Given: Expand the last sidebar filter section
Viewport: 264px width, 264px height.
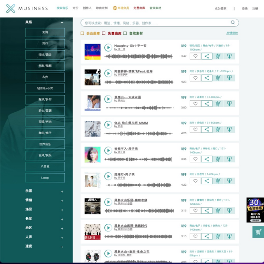Looking at the screenshot, I should coord(62,247).
